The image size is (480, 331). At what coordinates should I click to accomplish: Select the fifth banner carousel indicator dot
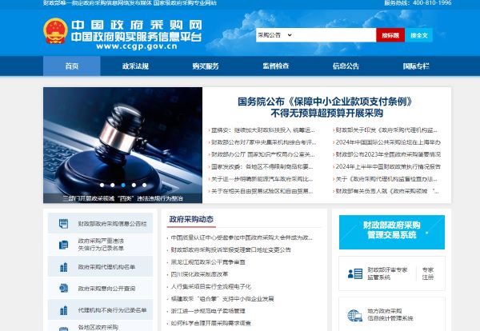coord(144,185)
